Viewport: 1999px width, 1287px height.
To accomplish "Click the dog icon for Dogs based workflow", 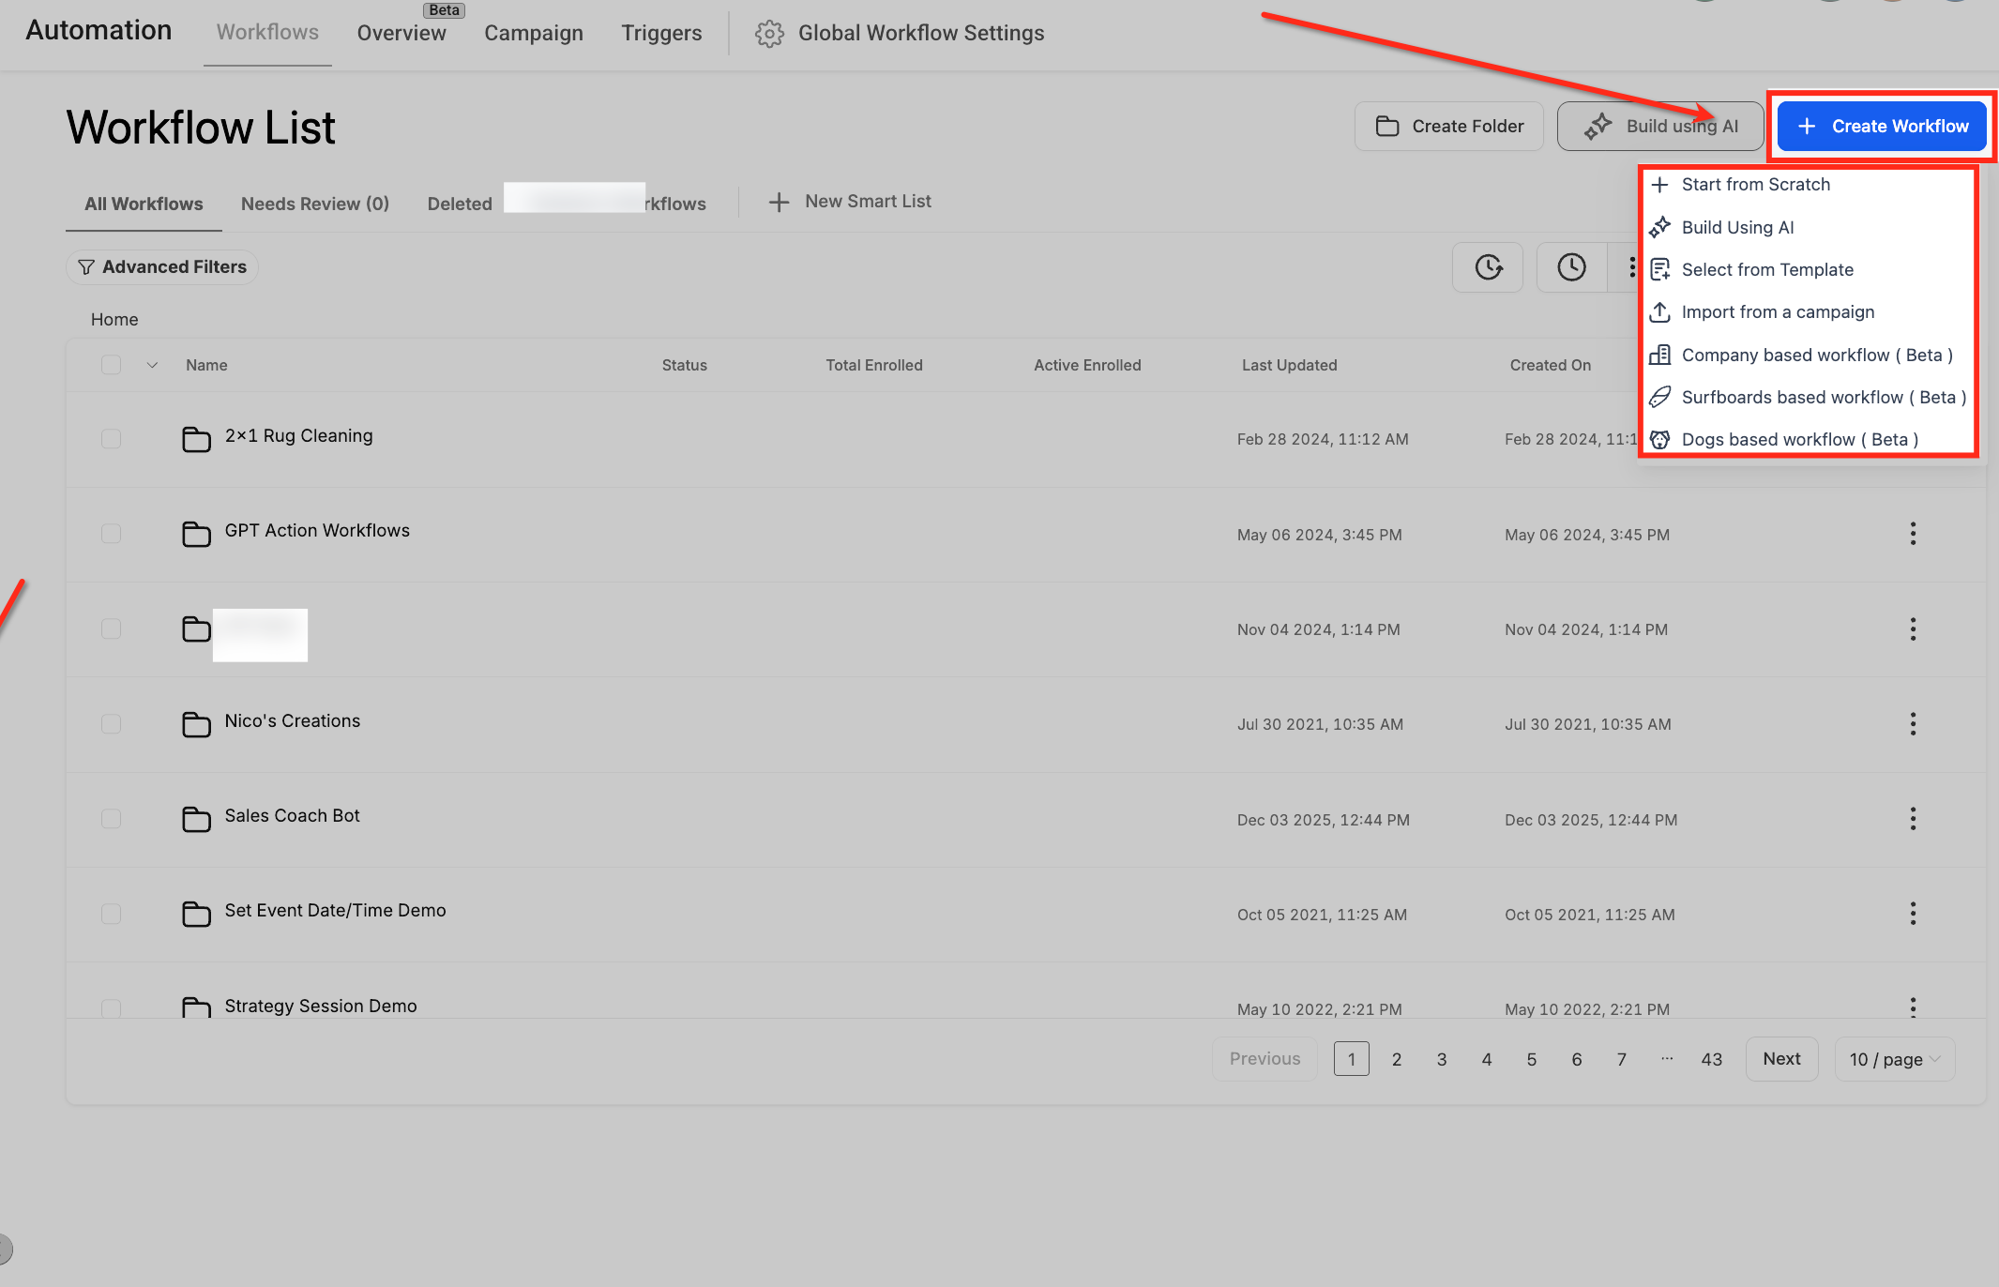I will 1659,439.
